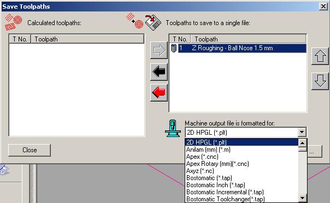This screenshot has height=203, width=330.
Task: Click the cyan milling machine icon
Action: [x=173, y=128]
